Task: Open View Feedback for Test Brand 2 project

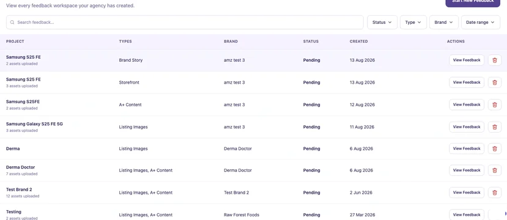Action: tap(467, 193)
